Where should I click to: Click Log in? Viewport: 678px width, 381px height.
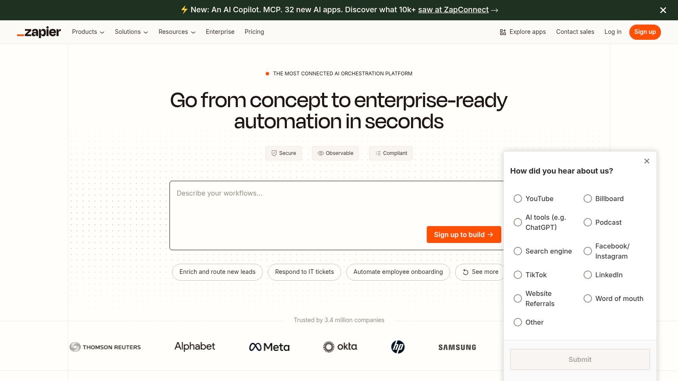(613, 32)
